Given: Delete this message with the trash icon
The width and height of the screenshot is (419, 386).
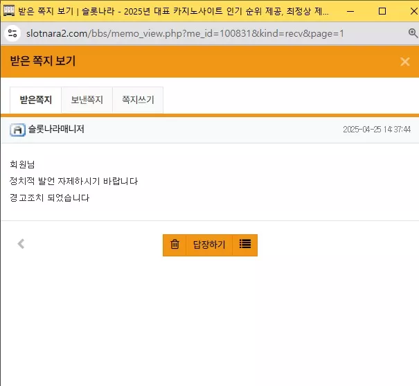Looking at the screenshot, I should pos(175,245).
